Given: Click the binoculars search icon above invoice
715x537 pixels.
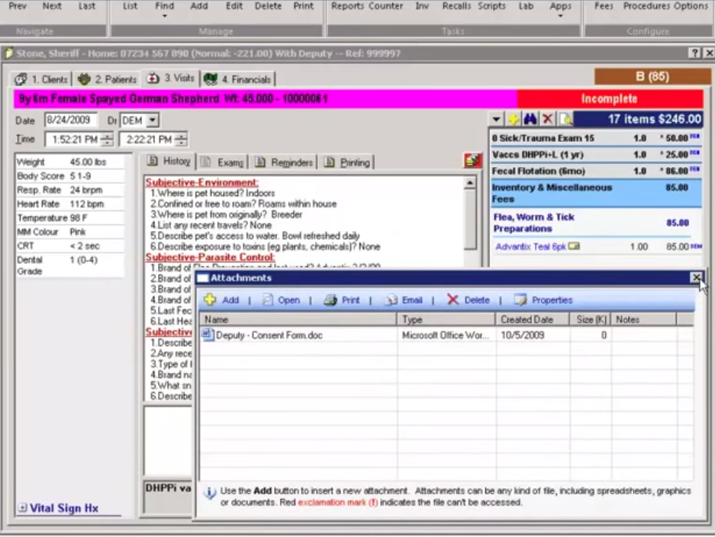Looking at the screenshot, I should coord(530,120).
